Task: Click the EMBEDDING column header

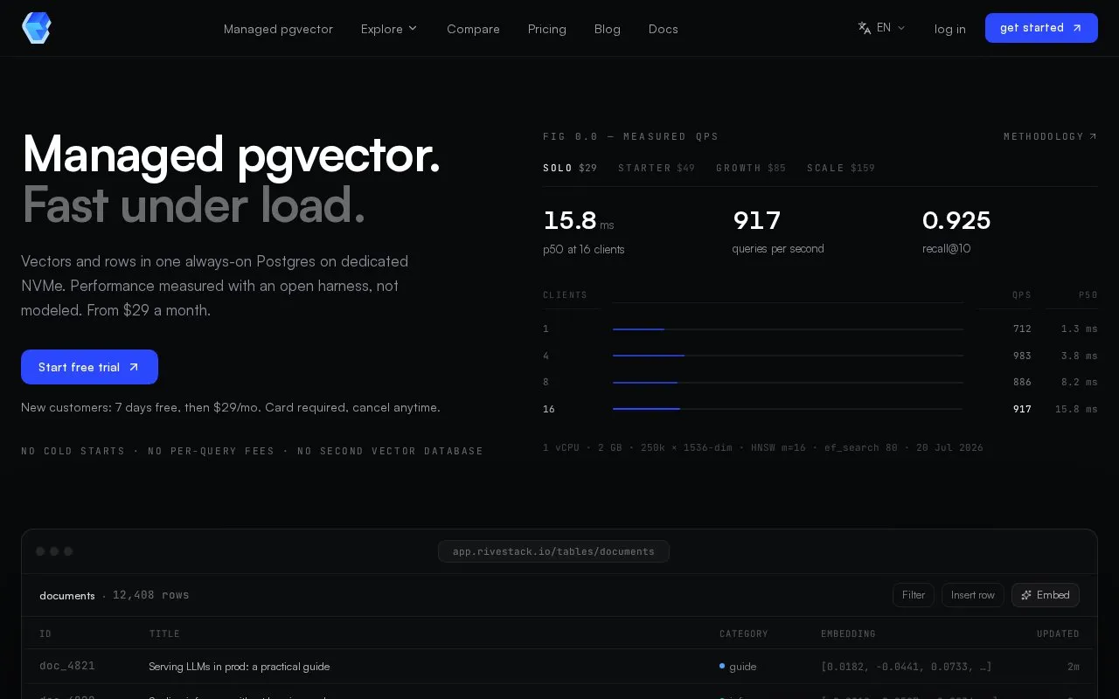Action: tap(848, 633)
